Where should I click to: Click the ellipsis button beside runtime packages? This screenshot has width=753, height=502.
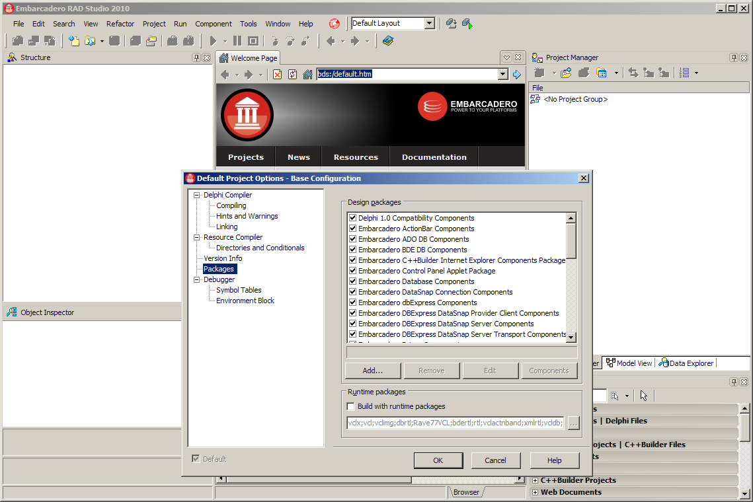coord(573,423)
